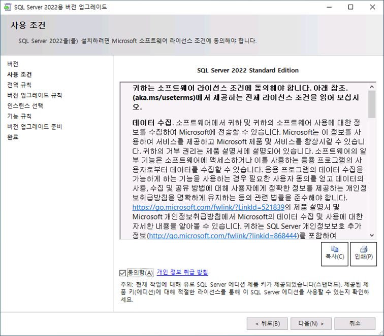Proceed with the 다음(N) button

pos(311,324)
